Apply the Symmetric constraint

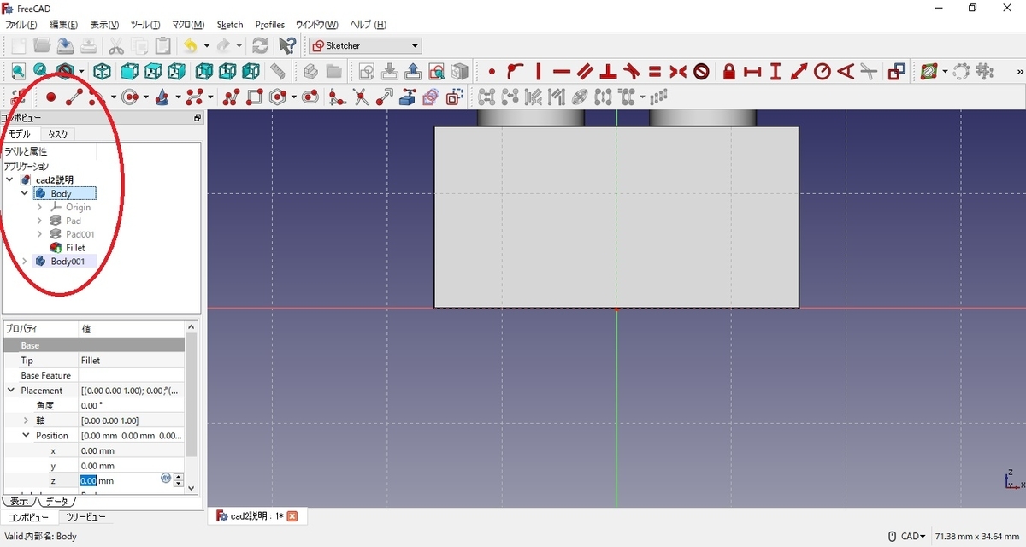tap(678, 71)
